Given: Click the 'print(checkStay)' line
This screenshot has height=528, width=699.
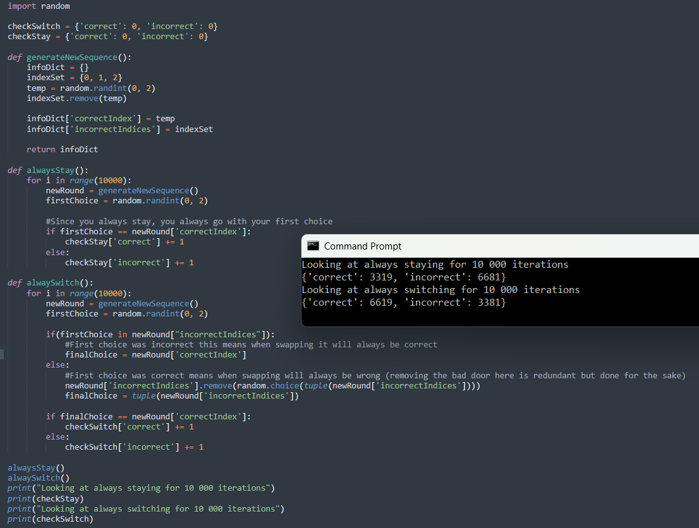Looking at the screenshot, I should (46, 498).
